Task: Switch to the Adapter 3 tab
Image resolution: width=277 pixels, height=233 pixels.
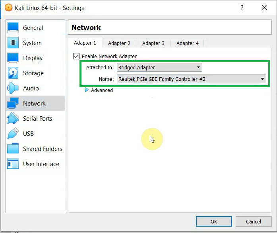Action: pos(153,43)
